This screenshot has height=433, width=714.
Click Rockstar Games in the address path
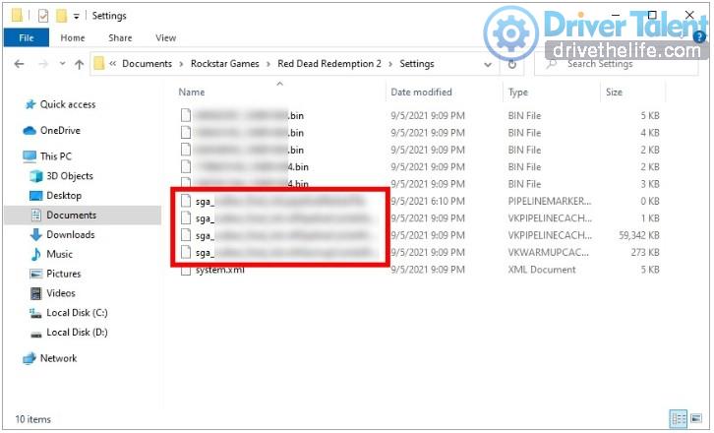coord(225,64)
